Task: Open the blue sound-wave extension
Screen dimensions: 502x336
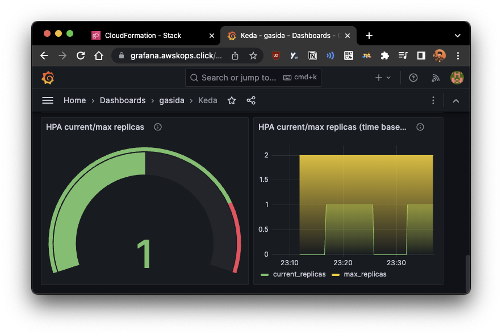Action: click(331, 56)
